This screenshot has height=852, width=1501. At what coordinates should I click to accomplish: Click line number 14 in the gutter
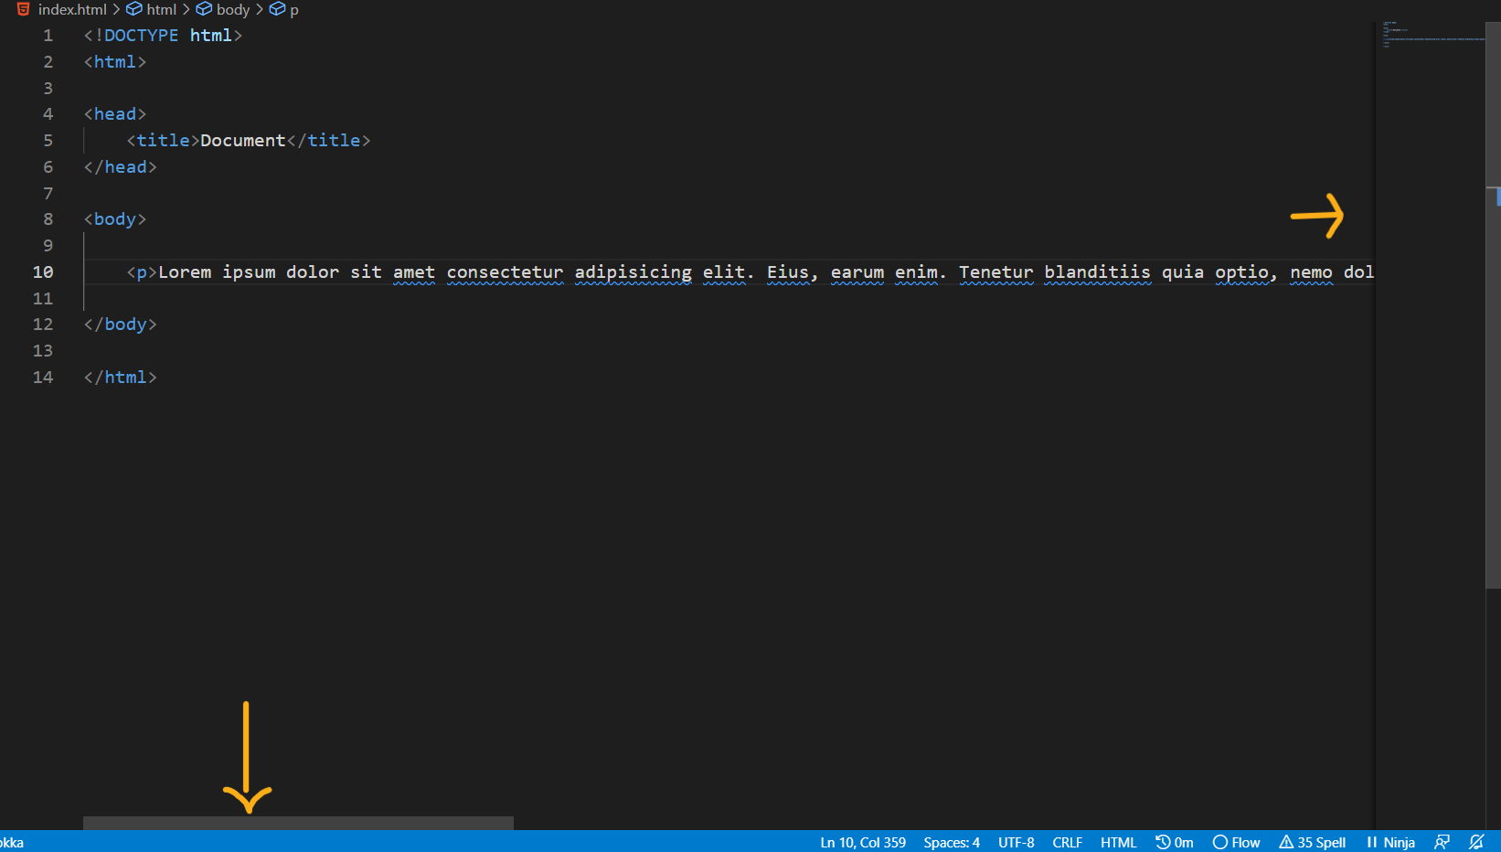(x=43, y=378)
